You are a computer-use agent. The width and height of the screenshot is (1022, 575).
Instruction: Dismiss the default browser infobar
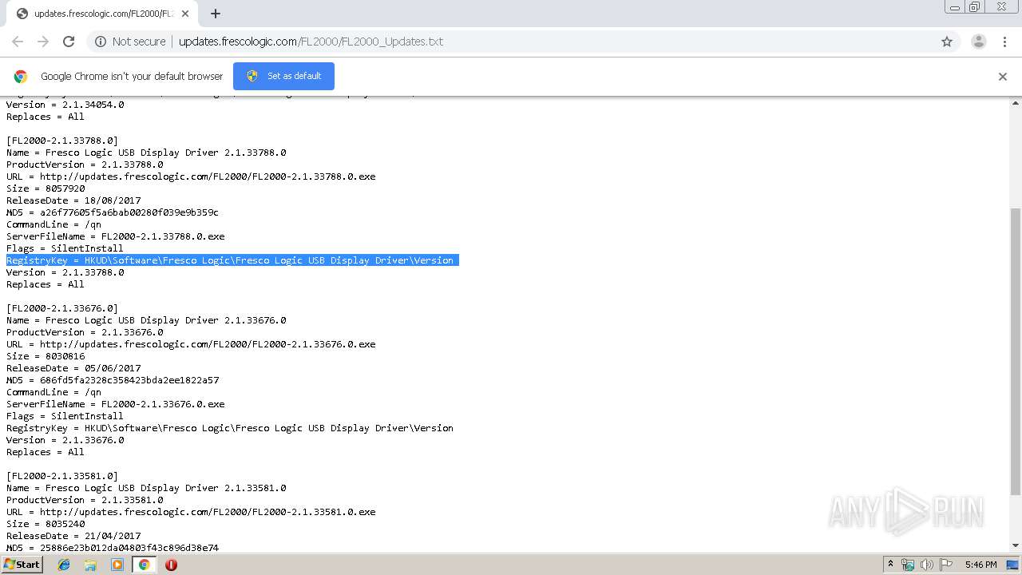(x=1003, y=77)
